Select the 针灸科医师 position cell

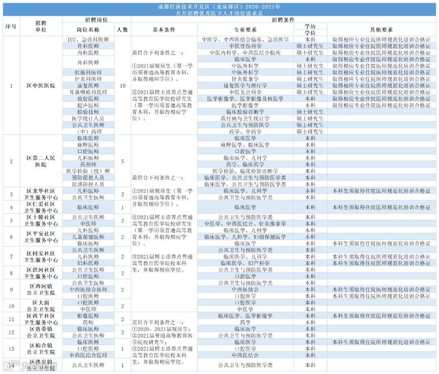click(88, 79)
